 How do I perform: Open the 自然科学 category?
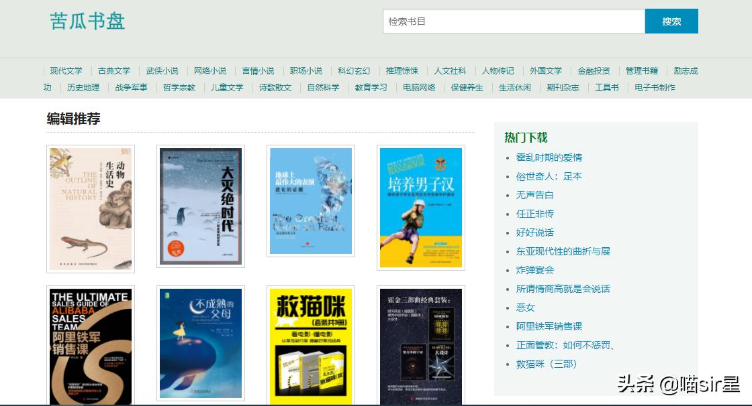pyautogui.click(x=323, y=88)
